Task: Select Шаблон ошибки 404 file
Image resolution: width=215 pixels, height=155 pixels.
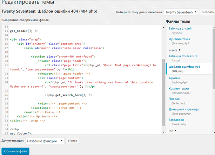Action: point(184,67)
